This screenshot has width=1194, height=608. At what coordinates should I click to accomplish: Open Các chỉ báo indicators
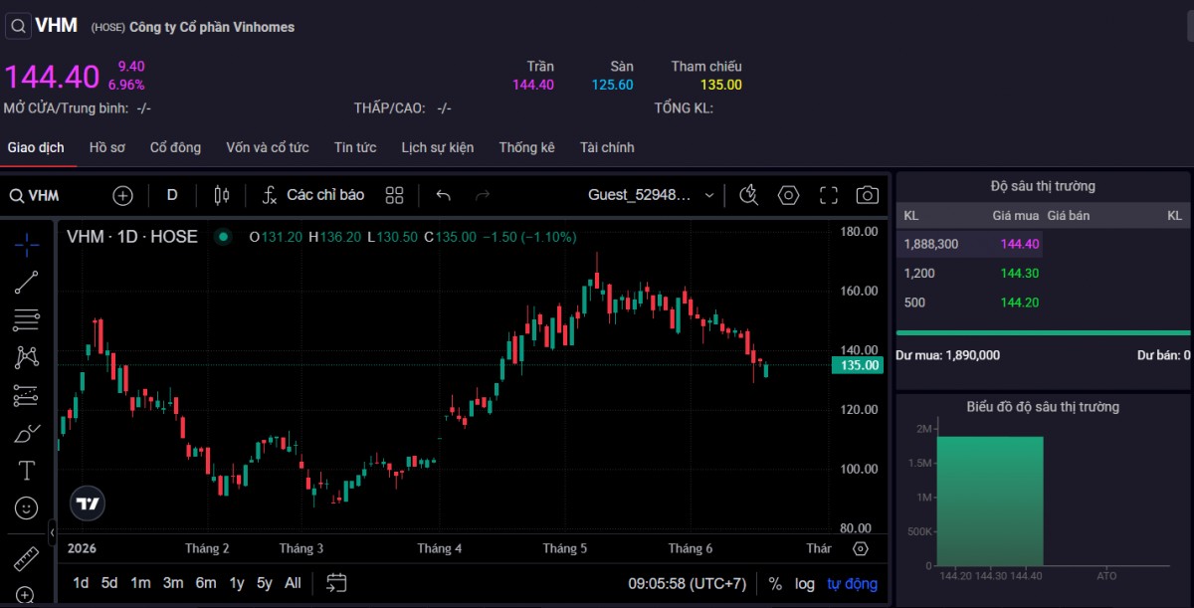point(313,195)
